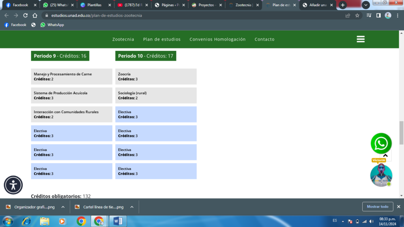The image size is (404, 227).
Task: Click the share page icon in address bar
Action: pos(348,15)
